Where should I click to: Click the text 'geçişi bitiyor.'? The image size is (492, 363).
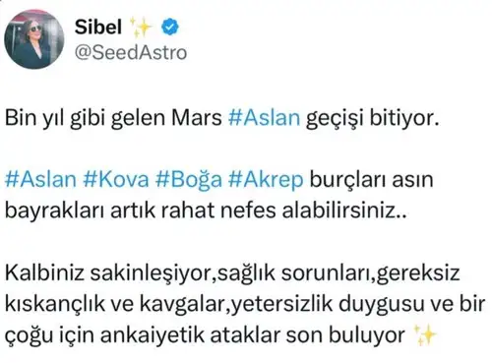[372, 118]
